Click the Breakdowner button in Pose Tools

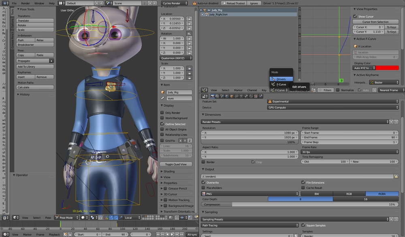tap(35, 44)
